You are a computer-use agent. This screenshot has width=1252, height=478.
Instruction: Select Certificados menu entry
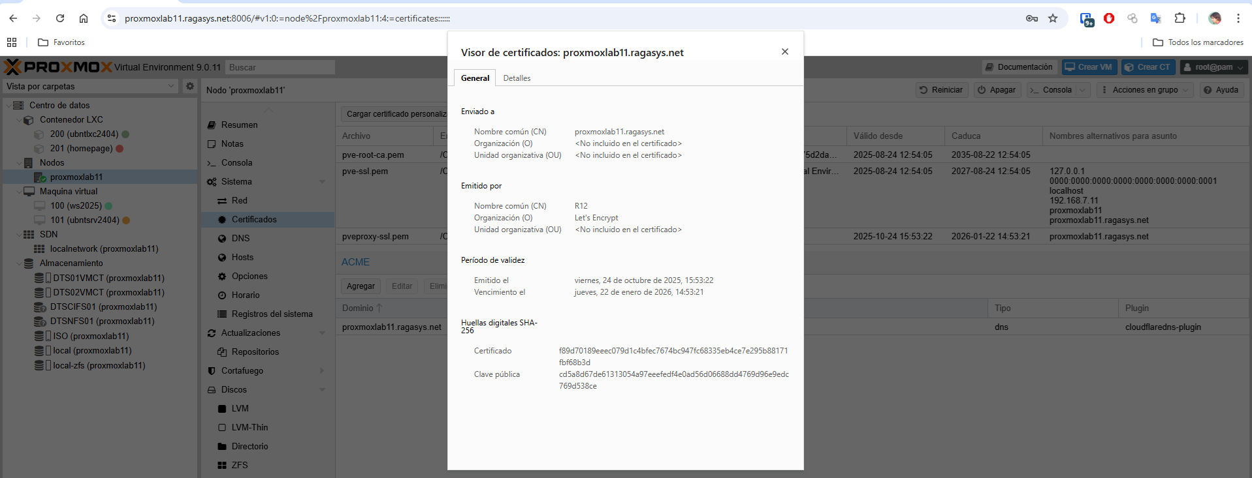pyautogui.click(x=268, y=219)
